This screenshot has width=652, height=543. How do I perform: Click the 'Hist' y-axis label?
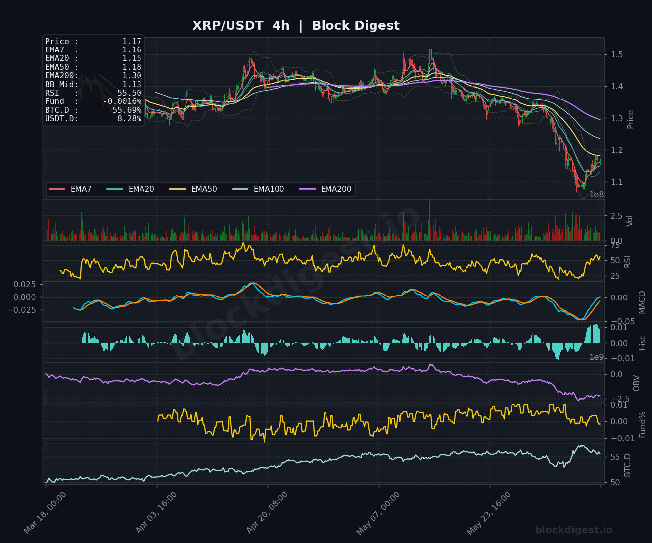(643, 343)
